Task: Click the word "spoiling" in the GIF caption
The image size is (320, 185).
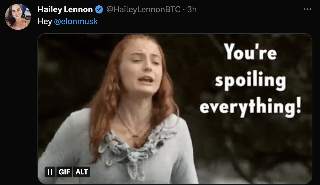Action: click(x=250, y=81)
